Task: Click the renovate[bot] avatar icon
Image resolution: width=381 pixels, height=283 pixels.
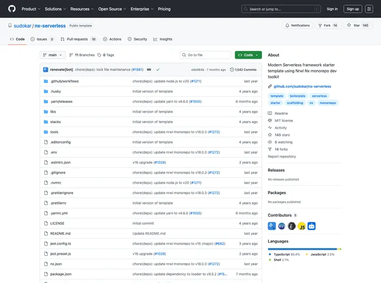Action: (45, 70)
